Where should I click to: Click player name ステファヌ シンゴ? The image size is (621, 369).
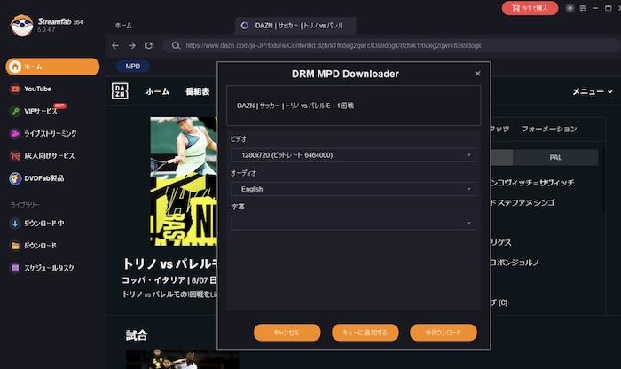523,203
